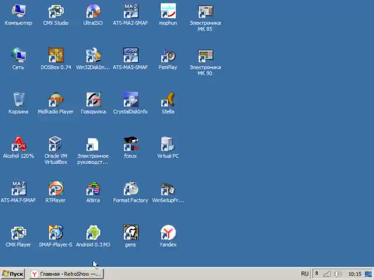Click the Oracle VM VirtualBox icon
The image size is (374, 280).
click(56, 145)
